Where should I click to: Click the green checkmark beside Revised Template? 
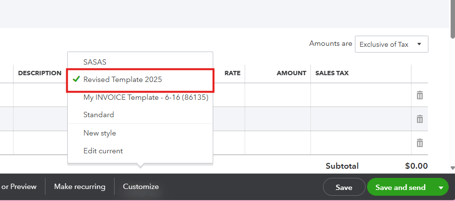coord(75,79)
